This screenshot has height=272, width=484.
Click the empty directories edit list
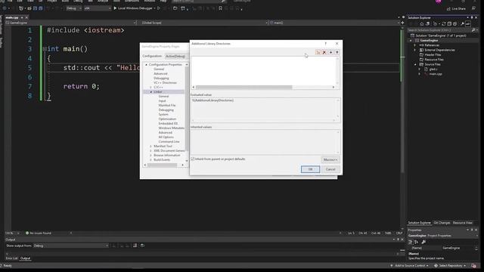tap(264, 70)
